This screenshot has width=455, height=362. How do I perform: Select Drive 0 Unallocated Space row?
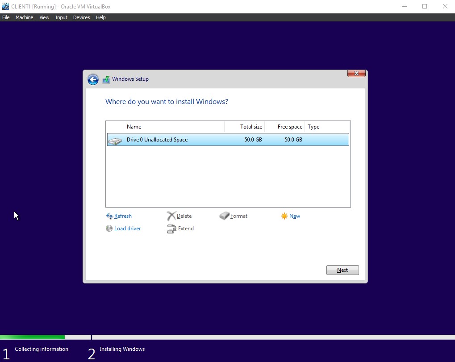[x=228, y=140]
